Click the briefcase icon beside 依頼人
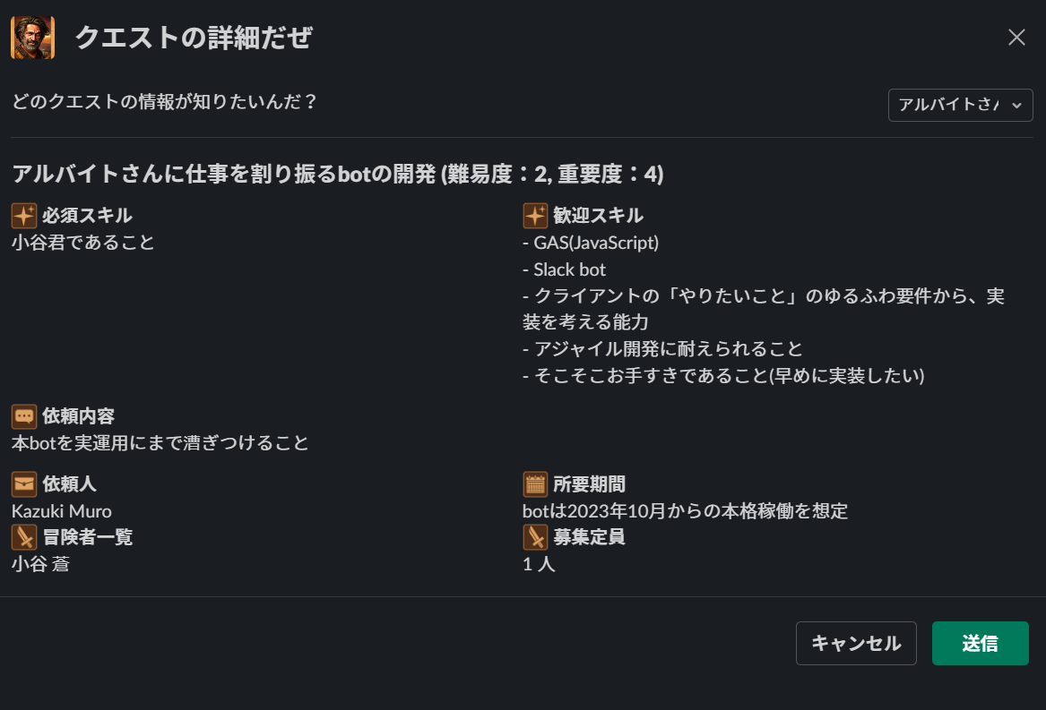 24,484
